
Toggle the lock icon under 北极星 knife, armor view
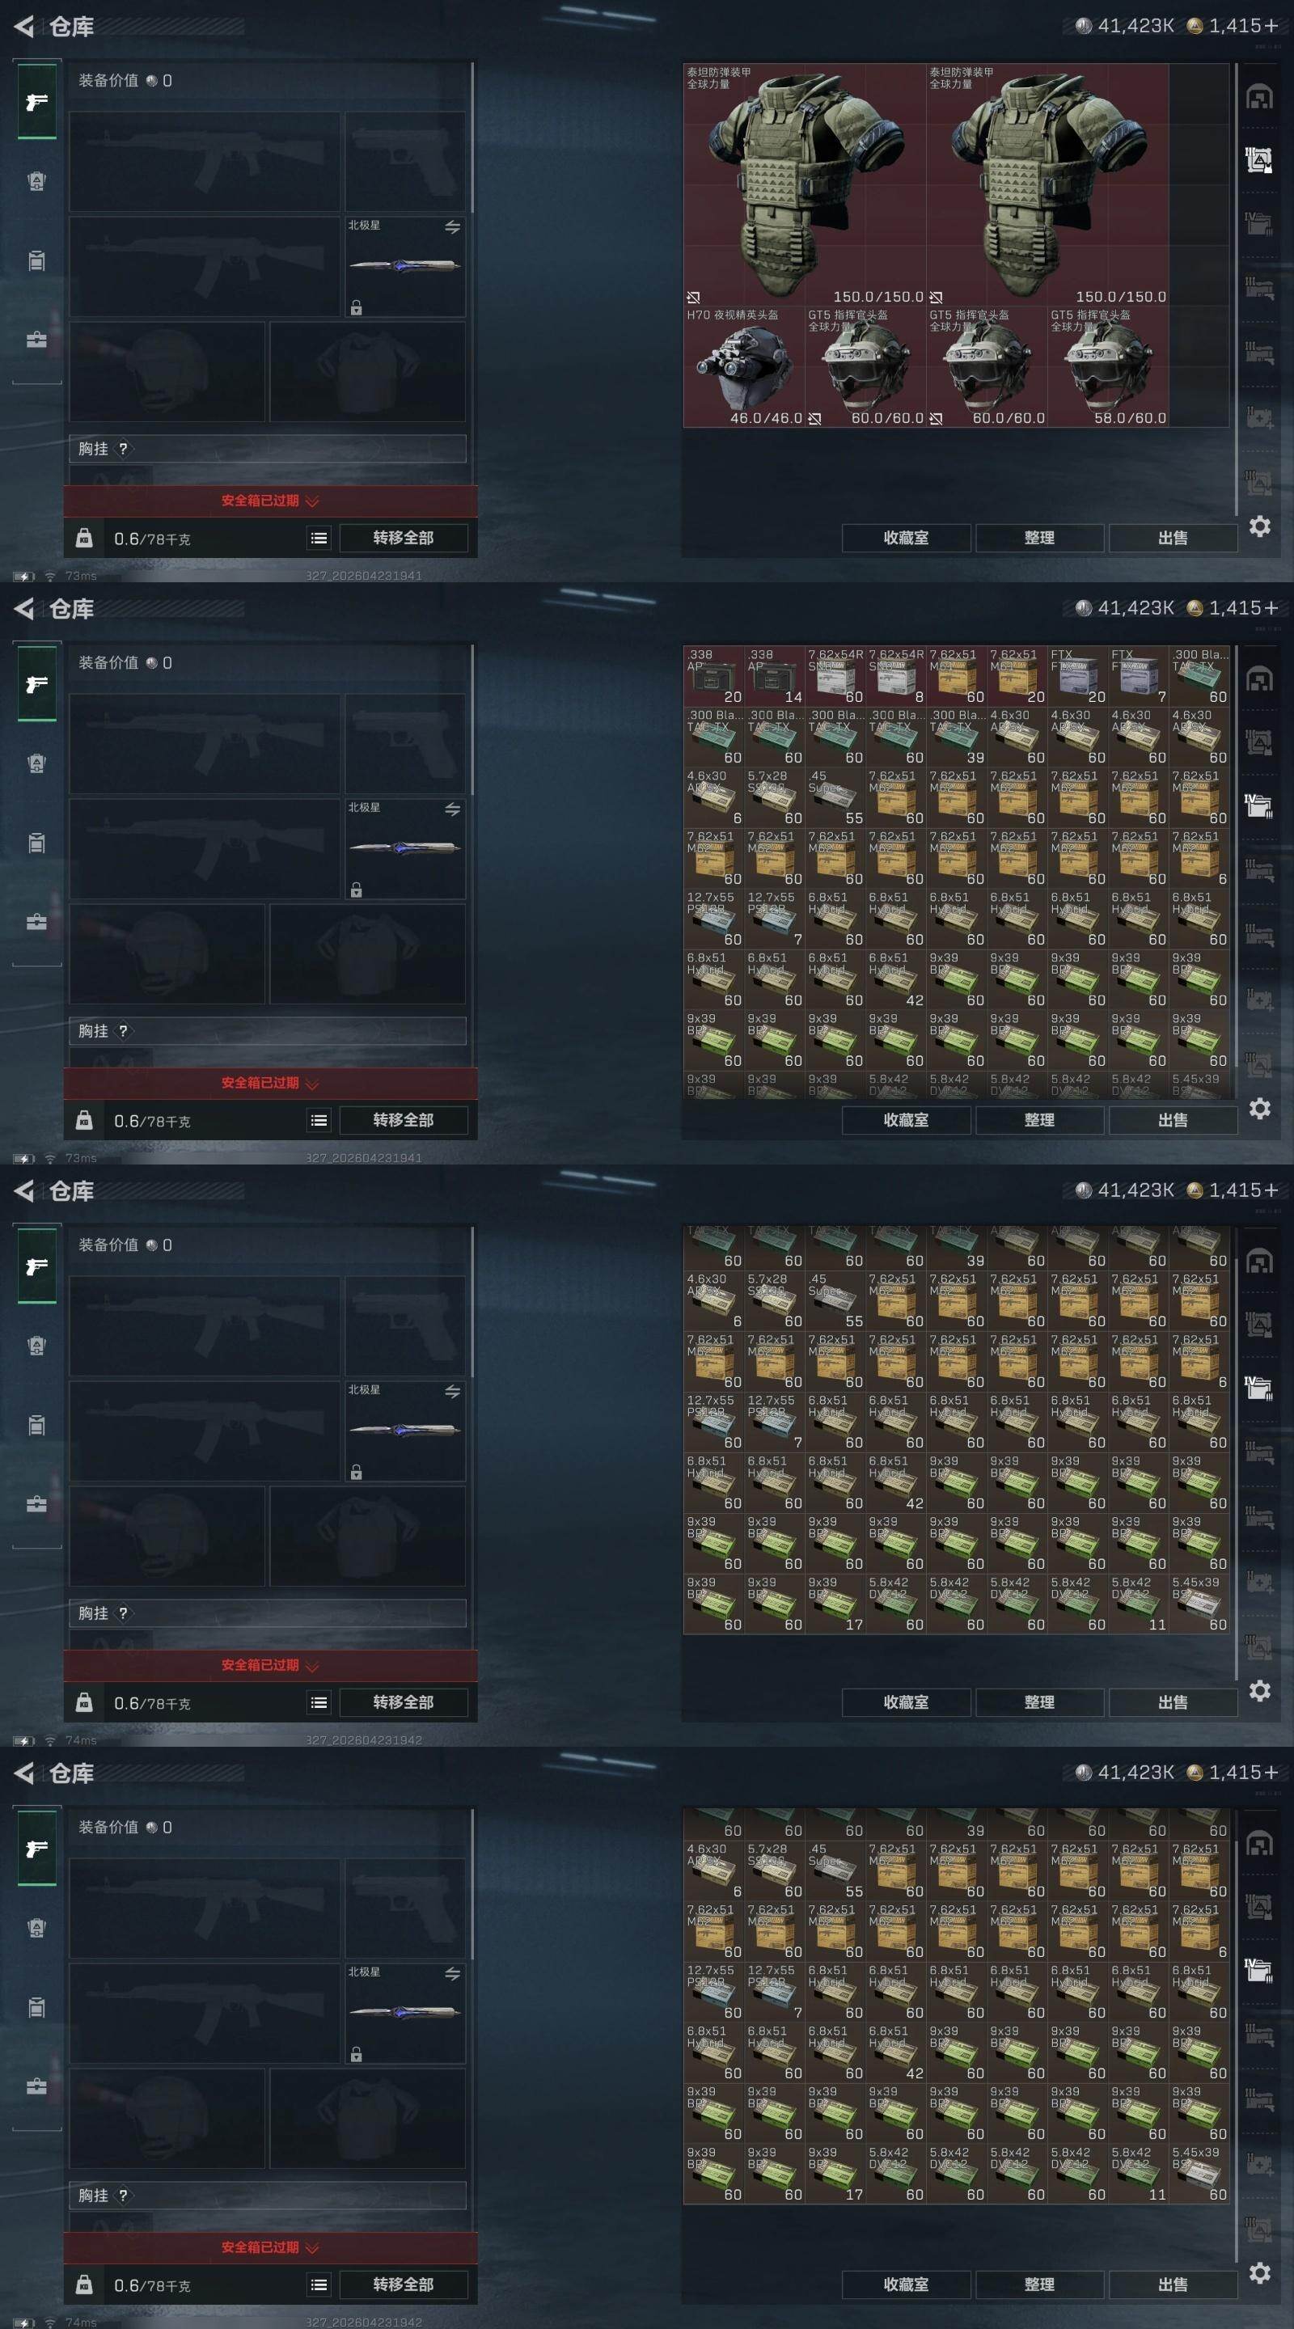point(357,307)
